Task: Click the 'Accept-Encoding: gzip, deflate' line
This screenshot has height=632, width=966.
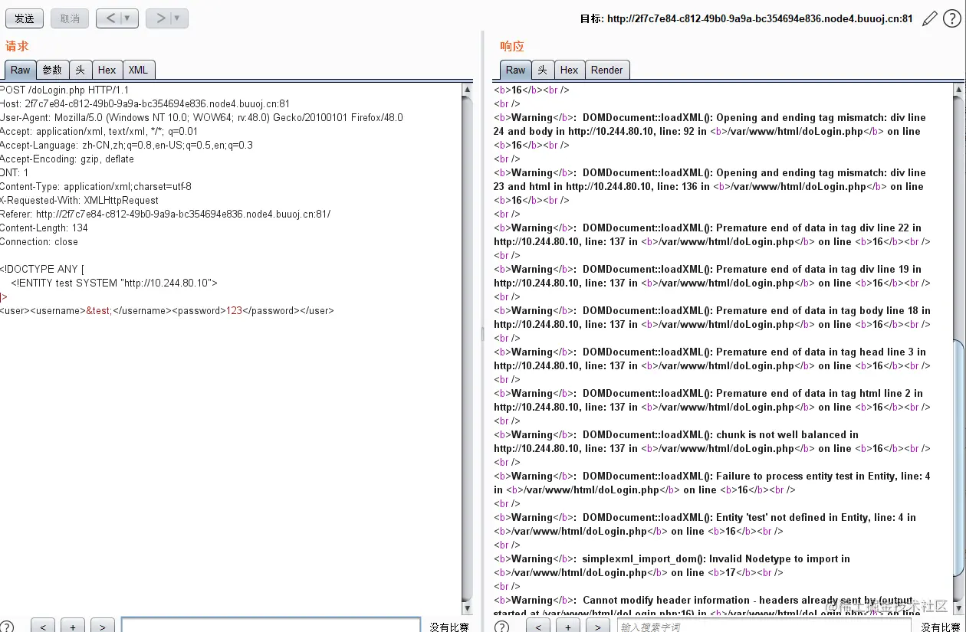Action: (x=67, y=159)
